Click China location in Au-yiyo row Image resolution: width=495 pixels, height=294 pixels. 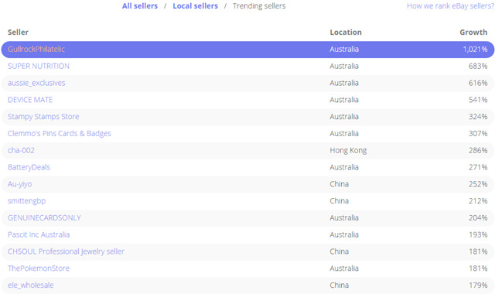pos(339,184)
